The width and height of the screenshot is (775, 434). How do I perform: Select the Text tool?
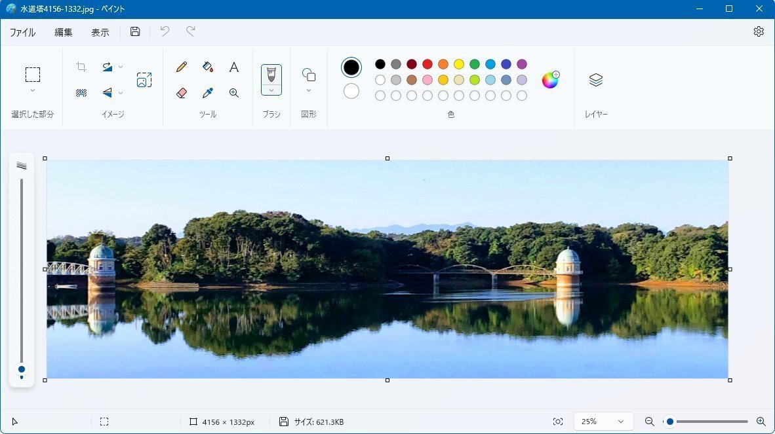pos(234,67)
